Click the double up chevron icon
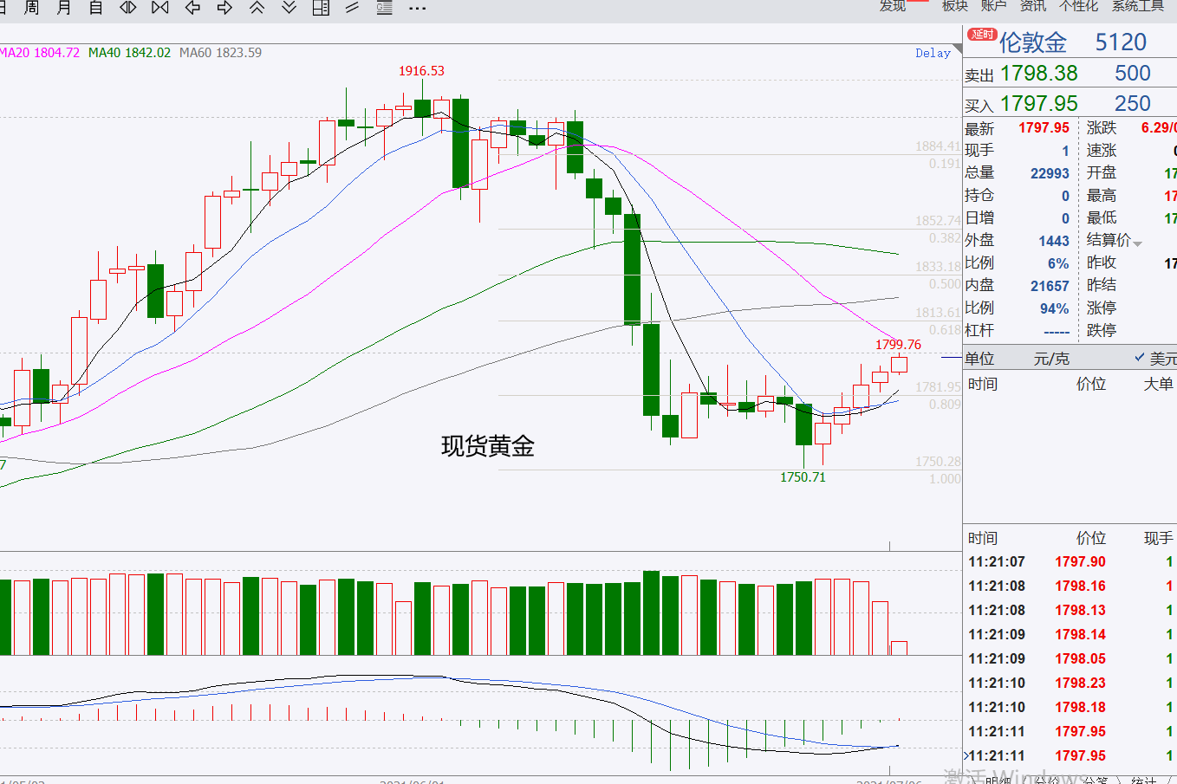The height and width of the screenshot is (784, 1177). click(x=257, y=8)
